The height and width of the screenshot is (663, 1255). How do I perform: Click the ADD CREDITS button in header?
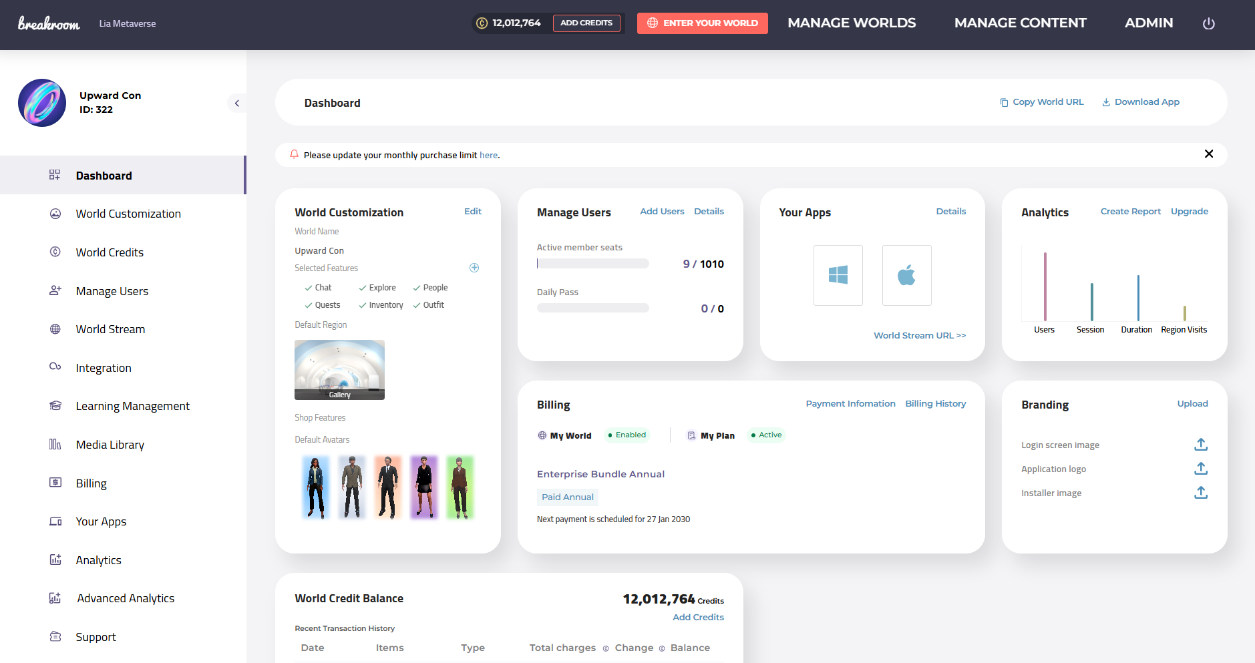(586, 23)
